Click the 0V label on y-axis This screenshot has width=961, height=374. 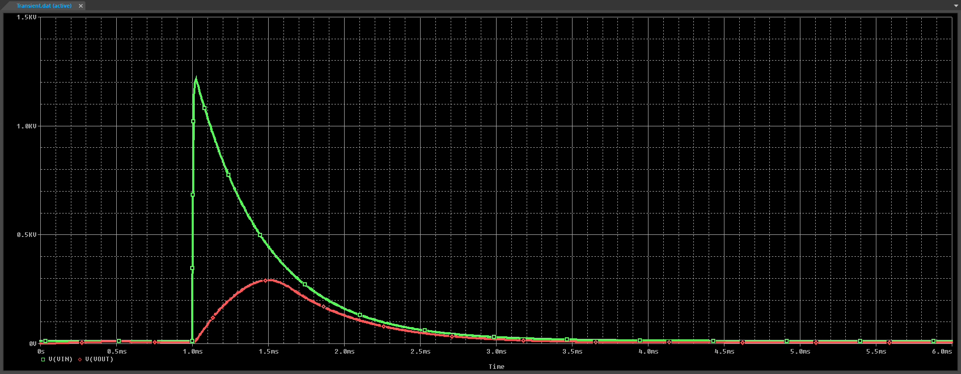pyautogui.click(x=32, y=344)
